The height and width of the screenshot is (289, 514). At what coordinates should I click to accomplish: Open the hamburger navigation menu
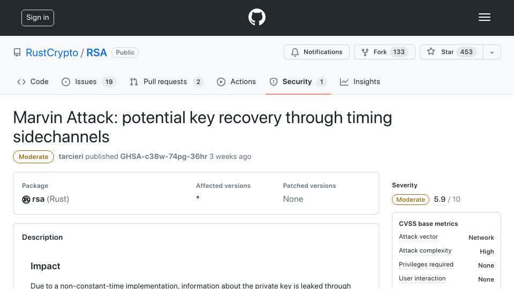(x=484, y=17)
